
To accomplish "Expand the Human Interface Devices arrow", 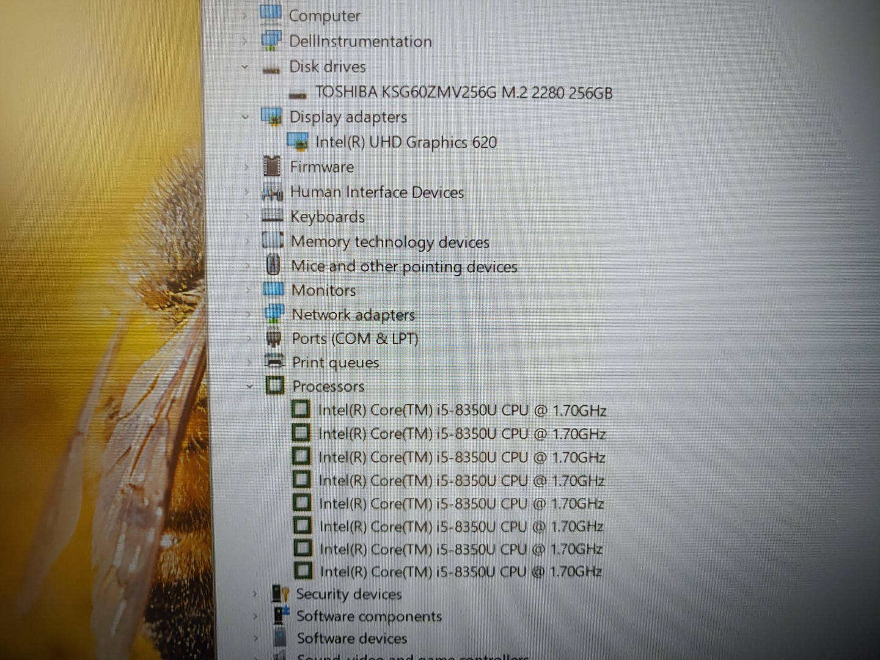I will [x=247, y=192].
